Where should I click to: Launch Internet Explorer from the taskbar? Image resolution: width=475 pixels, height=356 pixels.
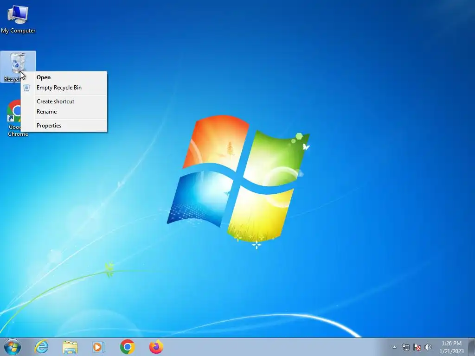(41, 347)
